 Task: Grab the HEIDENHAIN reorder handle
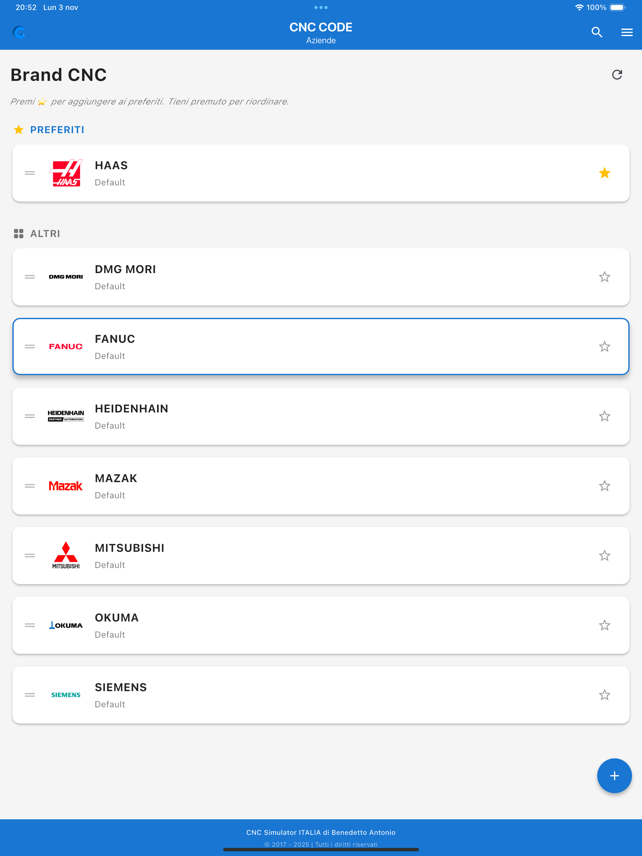(x=30, y=416)
